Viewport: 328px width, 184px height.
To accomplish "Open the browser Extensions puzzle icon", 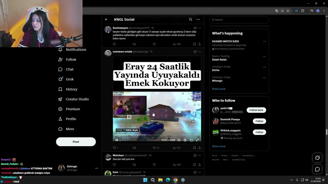I will click(x=303, y=11).
